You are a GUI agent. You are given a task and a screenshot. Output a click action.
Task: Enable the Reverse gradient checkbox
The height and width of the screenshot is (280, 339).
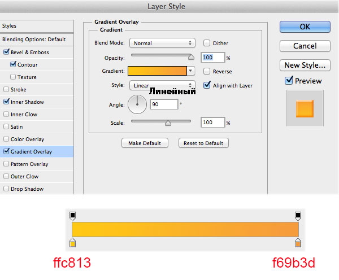tap(207, 71)
